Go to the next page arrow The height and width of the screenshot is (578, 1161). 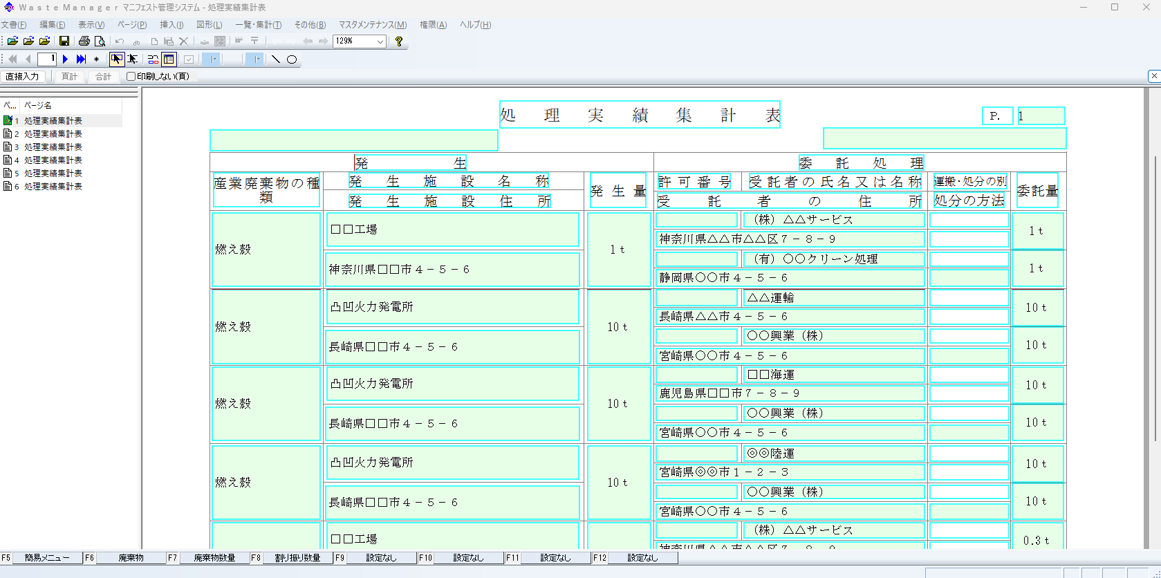66,59
